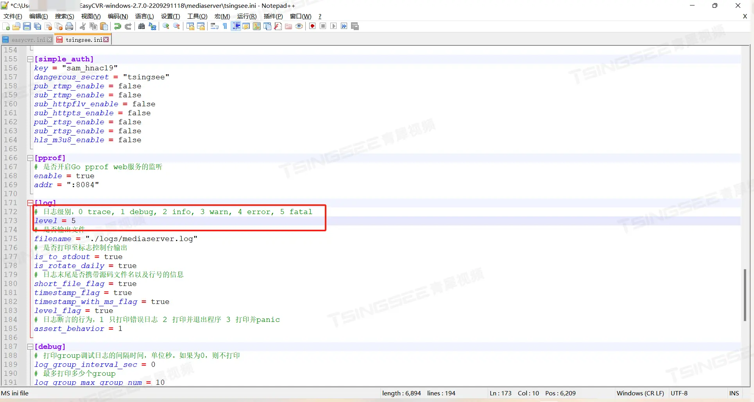Start macro recording with red dot icon
Screen dimensions: 754x402
[x=312, y=26]
